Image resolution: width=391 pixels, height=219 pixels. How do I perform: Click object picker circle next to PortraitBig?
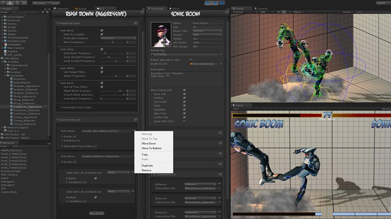click(221, 54)
